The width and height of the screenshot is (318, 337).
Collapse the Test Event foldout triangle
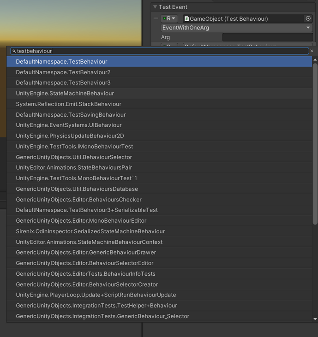155,7
